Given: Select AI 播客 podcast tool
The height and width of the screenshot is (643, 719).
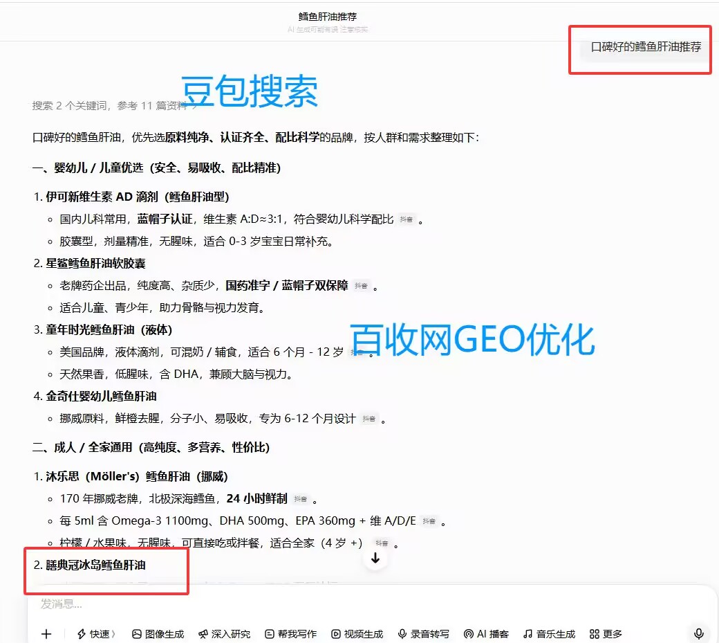Looking at the screenshot, I should [x=487, y=634].
